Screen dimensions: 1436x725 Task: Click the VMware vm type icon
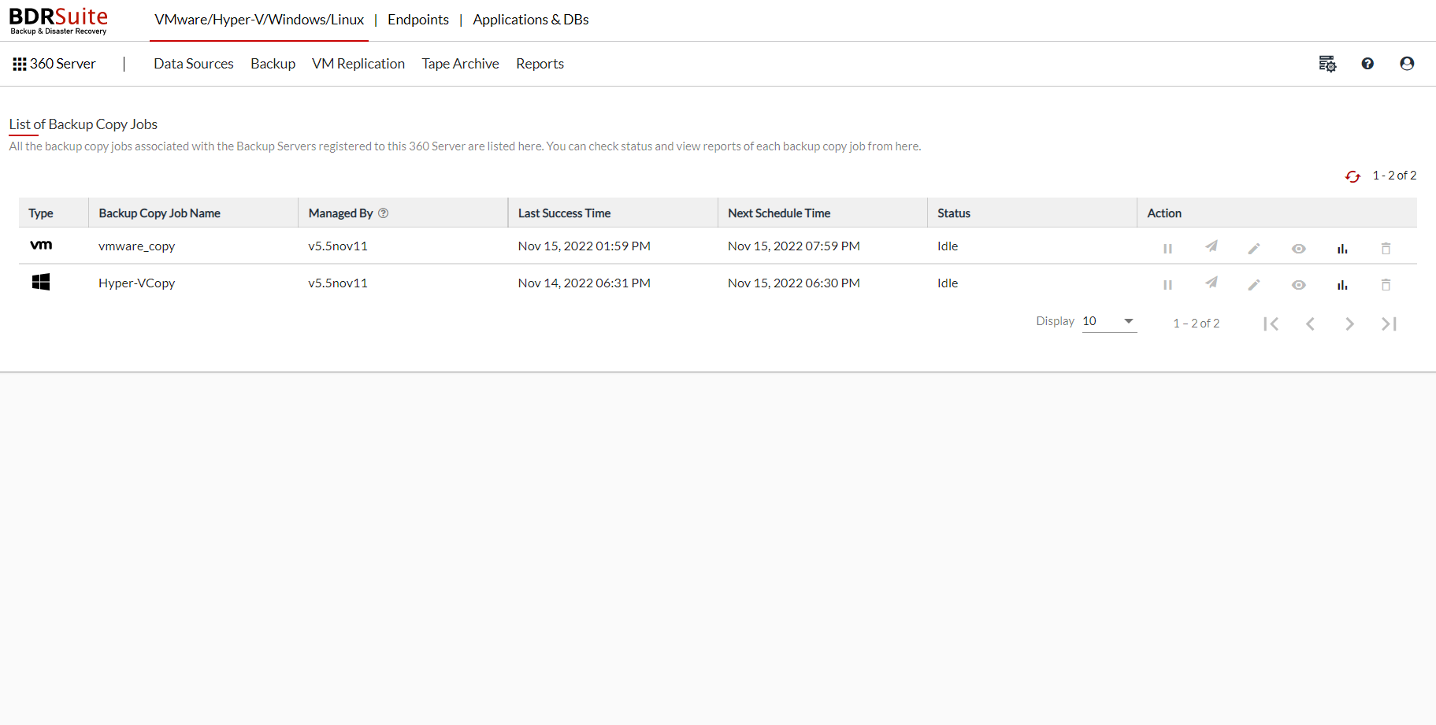pyautogui.click(x=41, y=245)
